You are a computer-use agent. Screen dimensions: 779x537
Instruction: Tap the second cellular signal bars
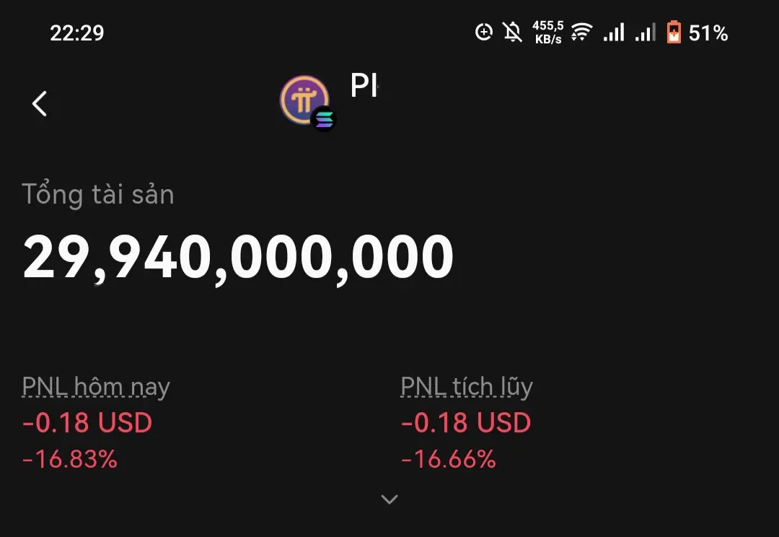click(x=646, y=32)
